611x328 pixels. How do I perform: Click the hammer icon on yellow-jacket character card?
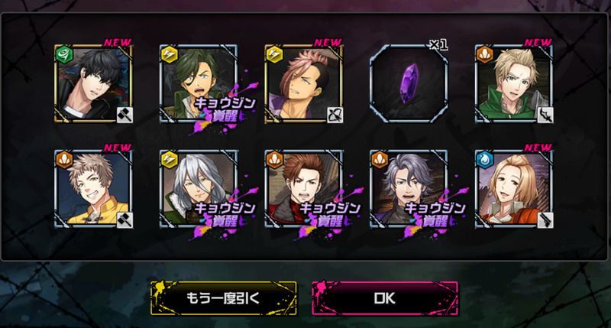[x=124, y=220]
